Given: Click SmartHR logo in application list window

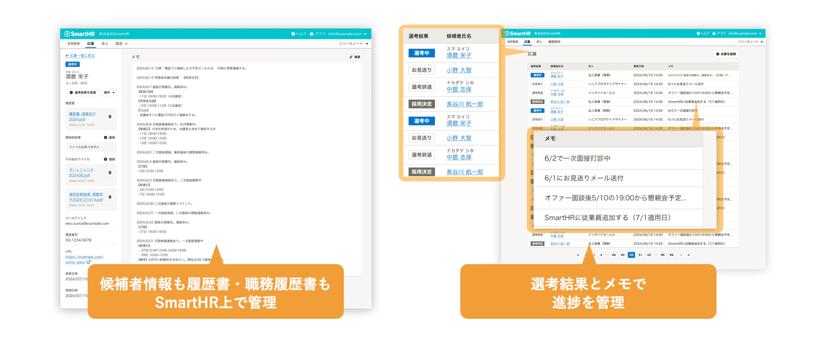Looking at the screenshot, I should (518, 34).
